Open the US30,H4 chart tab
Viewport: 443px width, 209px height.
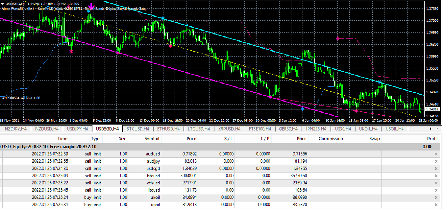(343, 129)
